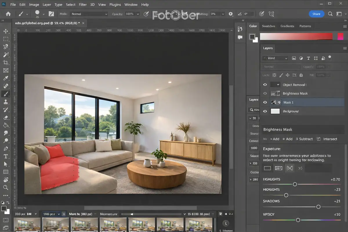Toggle visibility of Mask 1 layer
The height and width of the screenshot is (232, 348).
(x=265, y=102)
